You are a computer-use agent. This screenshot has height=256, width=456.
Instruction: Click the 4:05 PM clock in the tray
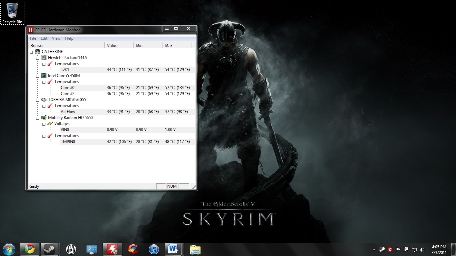[x=439, y=247]
